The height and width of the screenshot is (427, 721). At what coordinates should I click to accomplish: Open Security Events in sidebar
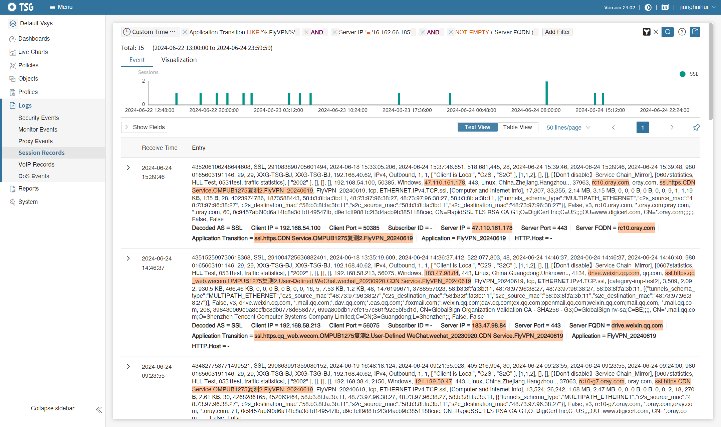coord(38,118)
